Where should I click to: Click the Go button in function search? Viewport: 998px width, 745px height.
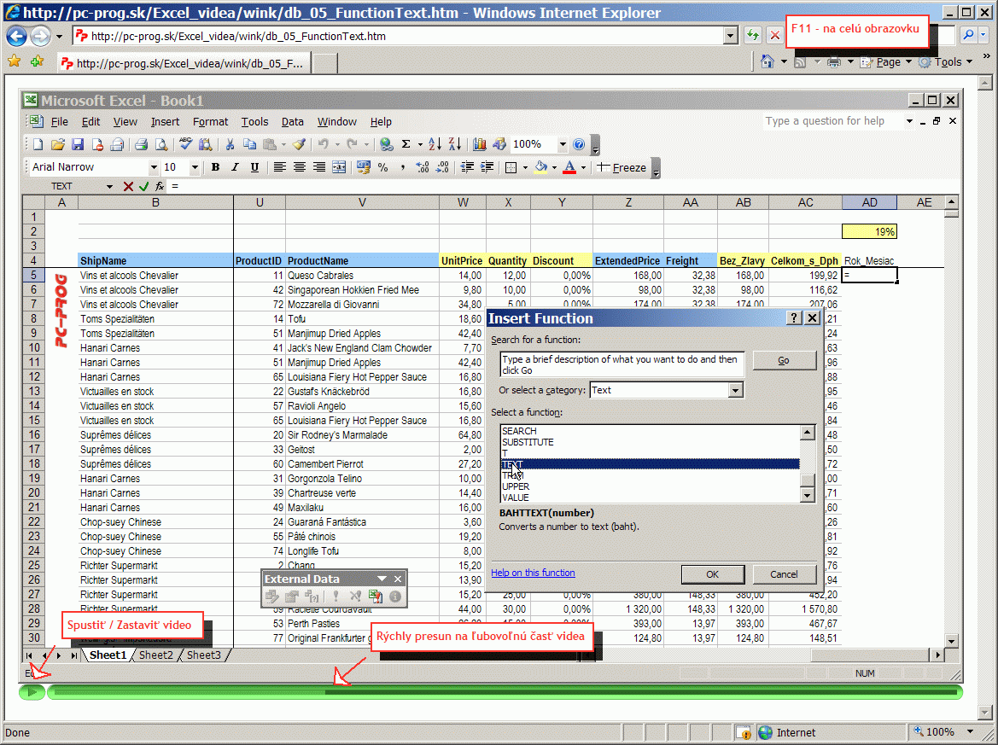pyautogui.click(x=784, y=360)
